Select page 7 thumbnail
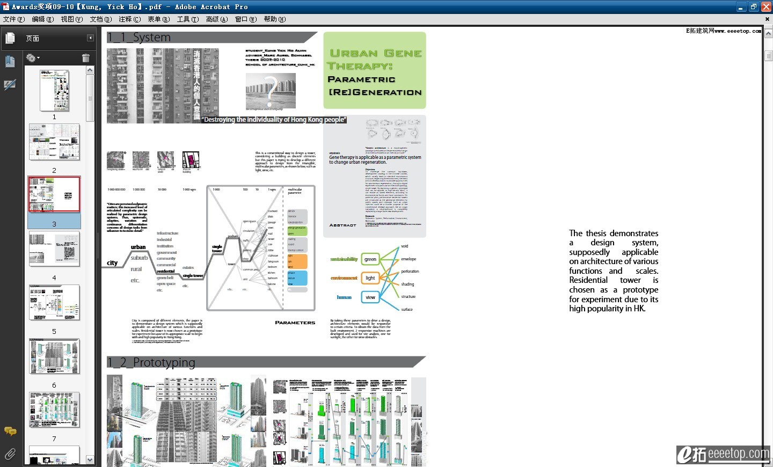The image size is (773, 467). 54,410
